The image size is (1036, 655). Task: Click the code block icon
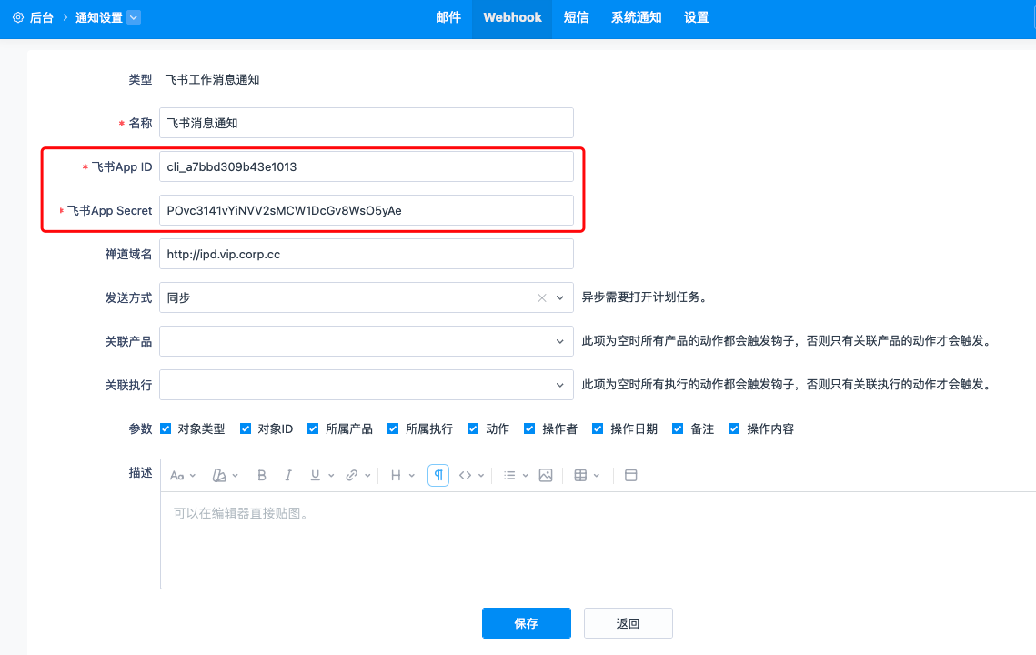tap(465, 475)
